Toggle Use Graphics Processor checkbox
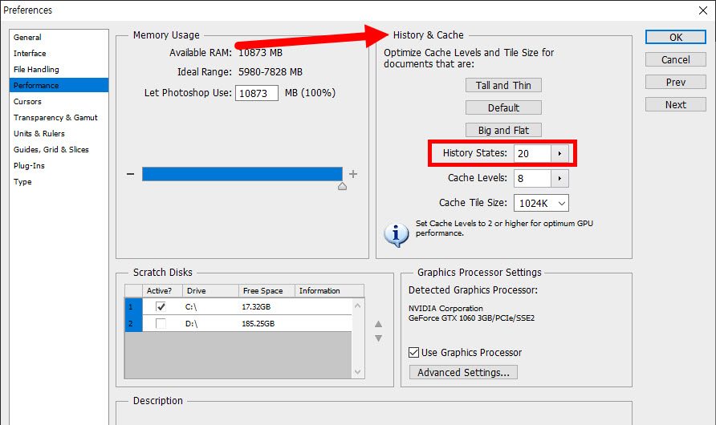Image resolution: width=716 pixels, height=425 pixels. click(413, 353)
